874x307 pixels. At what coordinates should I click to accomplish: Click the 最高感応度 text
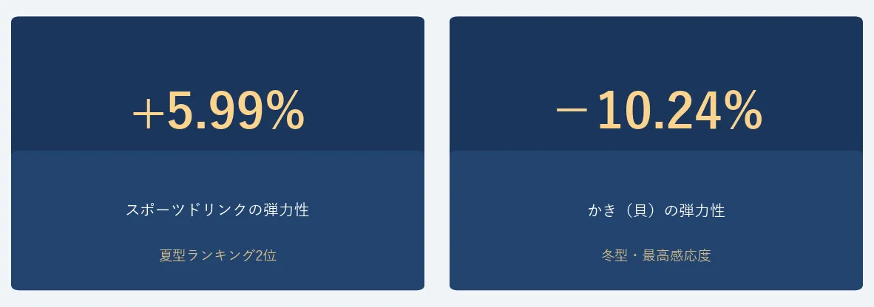(x=677, y=256)
